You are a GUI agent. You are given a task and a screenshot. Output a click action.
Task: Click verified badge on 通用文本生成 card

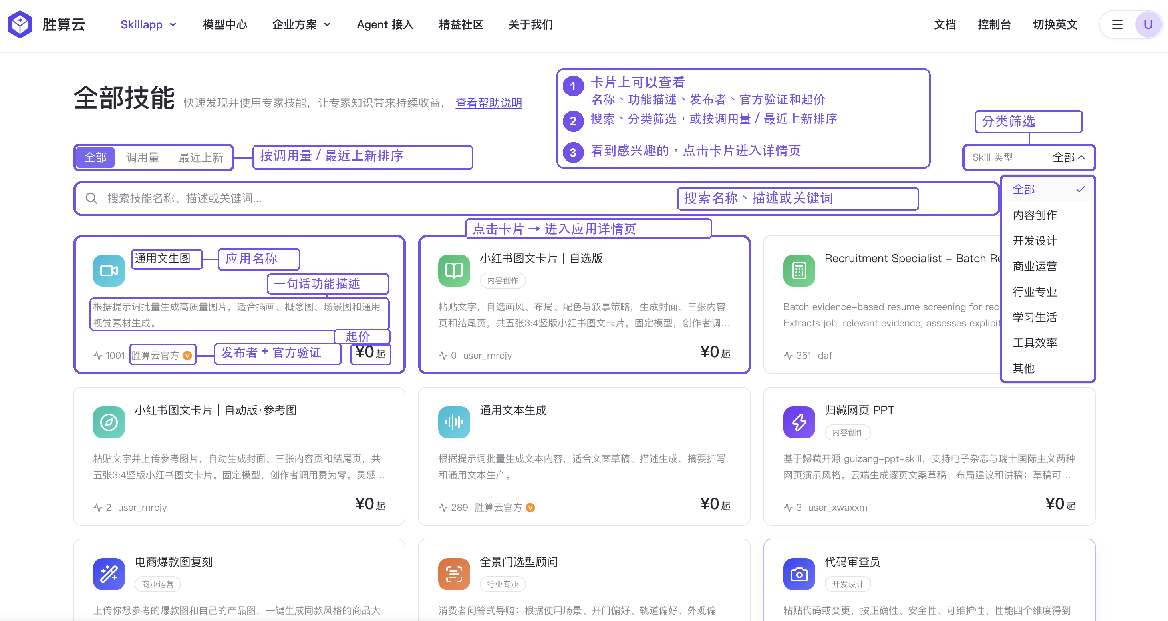click(x=530, y=508)
